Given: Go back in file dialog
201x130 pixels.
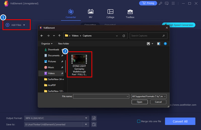Looking at the screenshot, I should [42, 36].
